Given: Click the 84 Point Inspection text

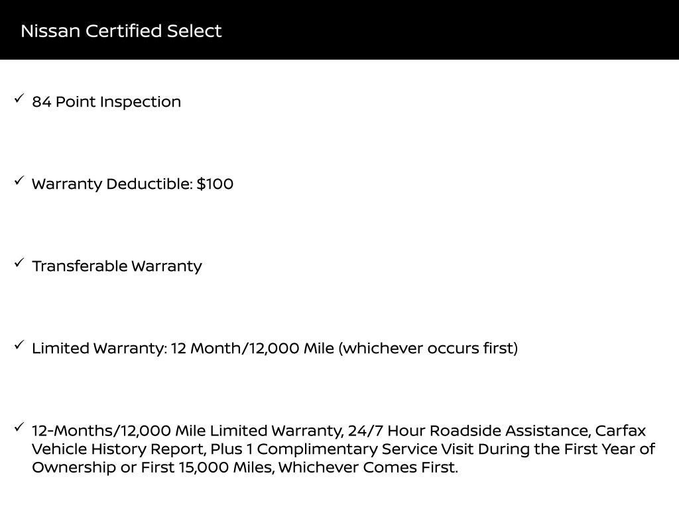Looking at the screenshot, I should tap(106, 102).
